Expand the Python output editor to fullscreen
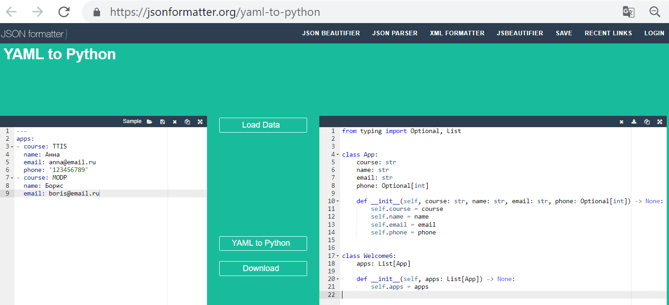Viewport: 669px width, 305px height. point(659,122)
